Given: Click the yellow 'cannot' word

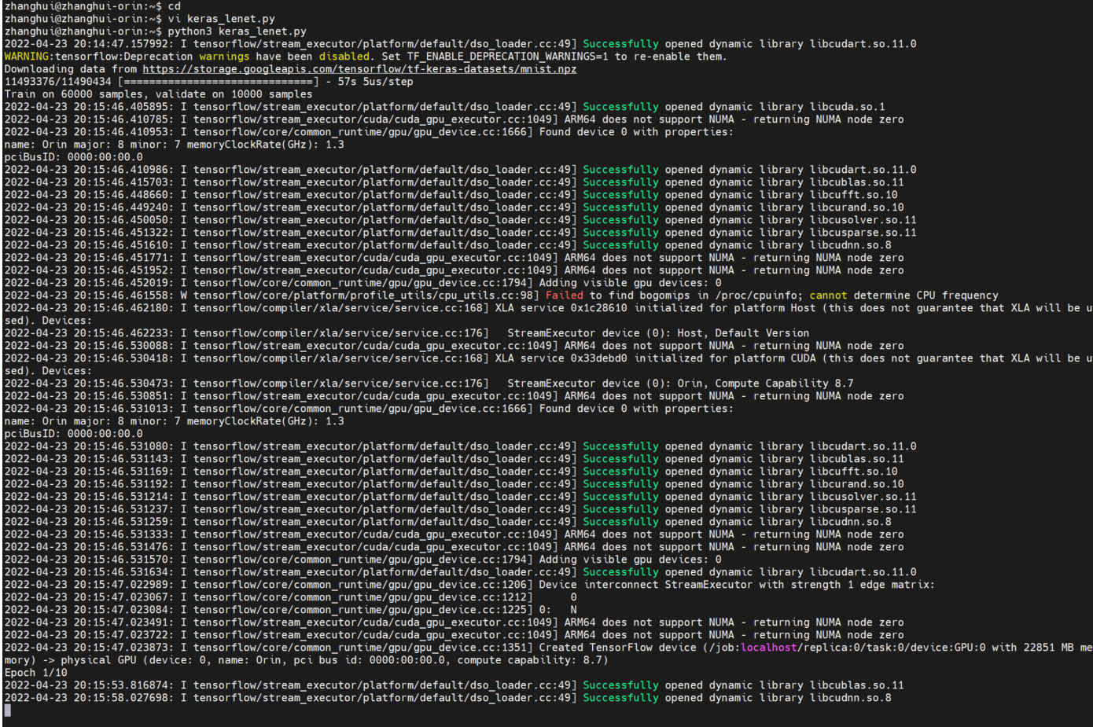Looking at the screenshot, I should [829, 296].
